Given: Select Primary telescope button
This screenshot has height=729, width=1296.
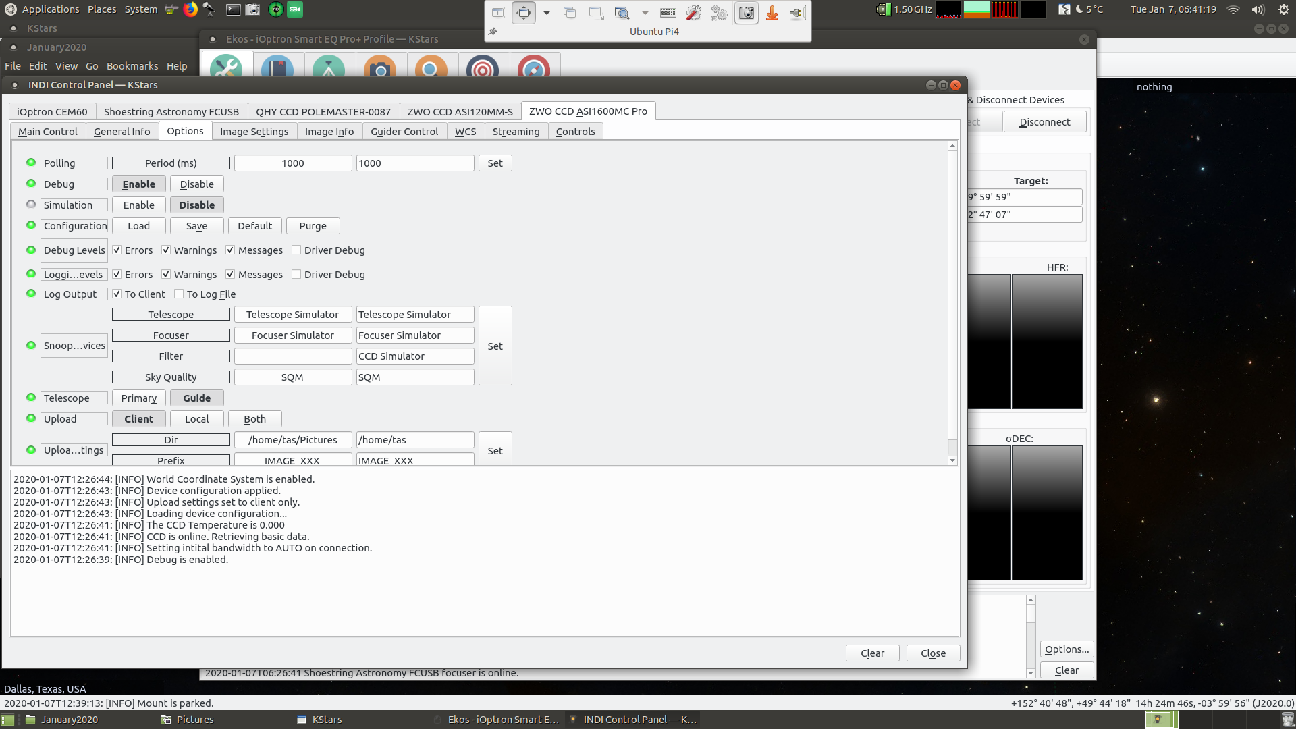Looking at the screenshot, I should point(139,398).
